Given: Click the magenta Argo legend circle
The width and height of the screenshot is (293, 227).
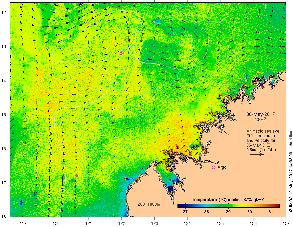Looking at the screenshot, I should (213, 168).
